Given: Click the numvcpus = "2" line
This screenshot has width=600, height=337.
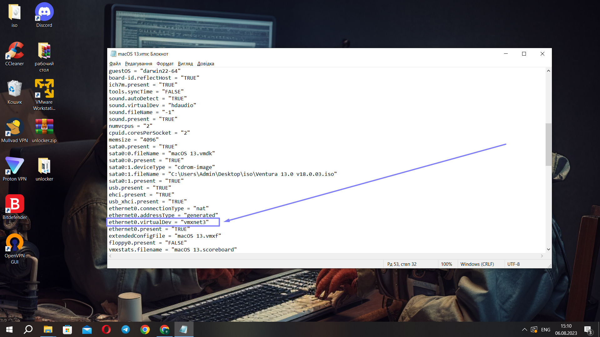Looking at the screenshot, I should pyautogui.click(x=130, y=126).
